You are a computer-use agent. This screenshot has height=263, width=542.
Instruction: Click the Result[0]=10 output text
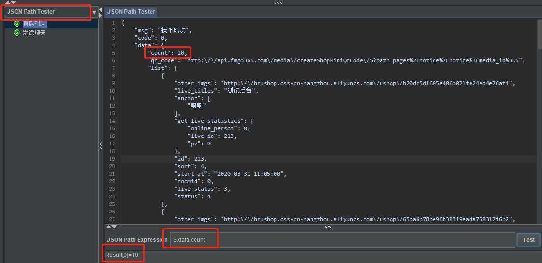122,255
